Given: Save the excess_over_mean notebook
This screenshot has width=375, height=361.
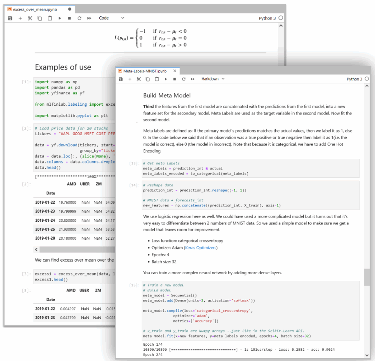Looking at the screenshot, I should pyautogui.click(x=10, y=18).
